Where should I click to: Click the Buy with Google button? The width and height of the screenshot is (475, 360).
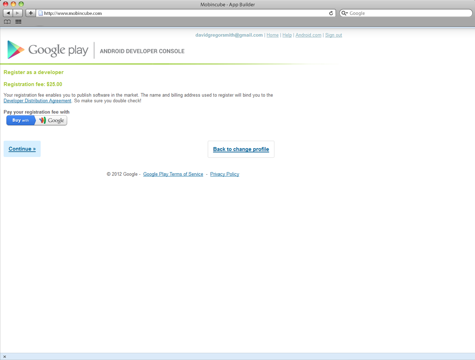pos(37,120)
